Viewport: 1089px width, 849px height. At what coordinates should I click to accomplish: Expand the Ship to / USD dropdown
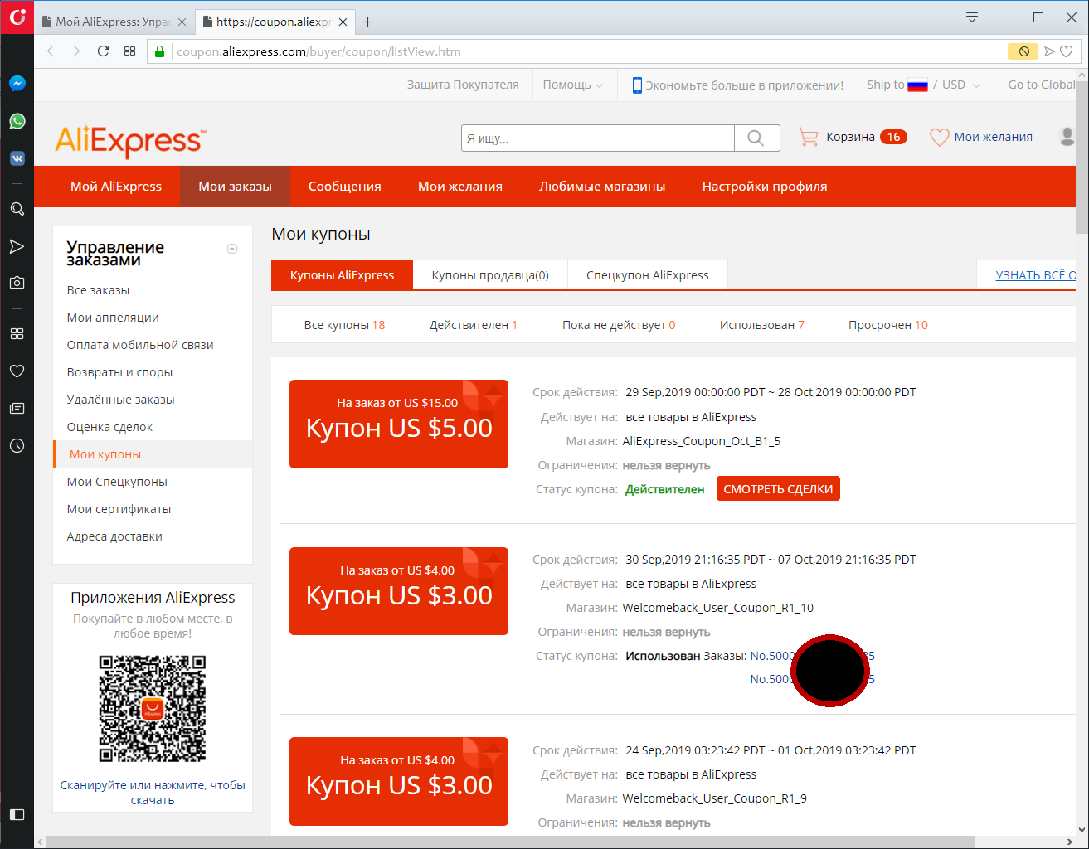tap(923, 85)
